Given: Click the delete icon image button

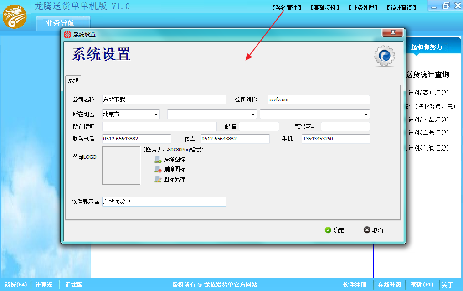Looking at the screenshot, I should (x=158, y=169).
